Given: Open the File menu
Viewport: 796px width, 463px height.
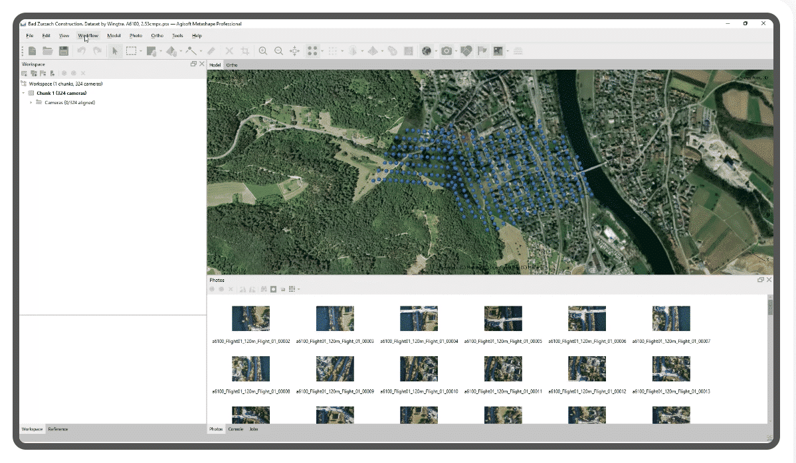Looking at the screenshot, I should [x=29, y=35].
